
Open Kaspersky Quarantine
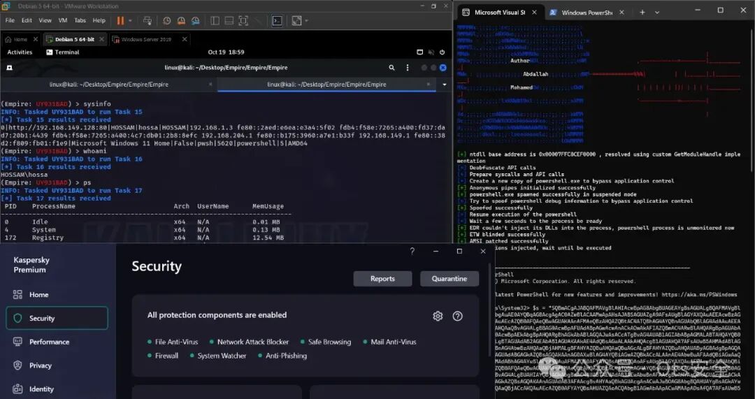(x=450, y=279)
